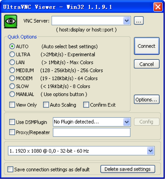Screen dimensions: 165x179
Task: Select the SLOW 8 Colors option
Action: pos(12,86)
